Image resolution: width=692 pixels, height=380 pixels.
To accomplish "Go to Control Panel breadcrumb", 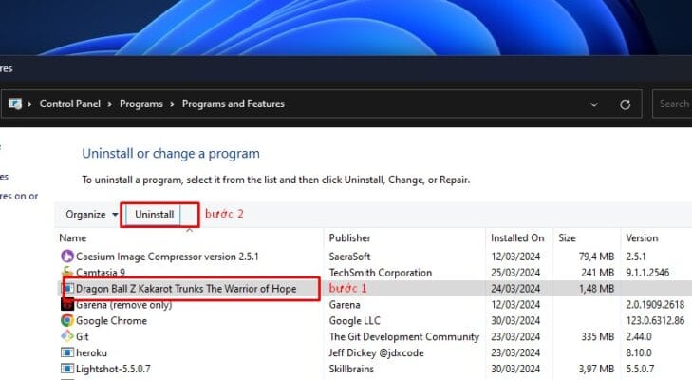I will pos(69,104).
